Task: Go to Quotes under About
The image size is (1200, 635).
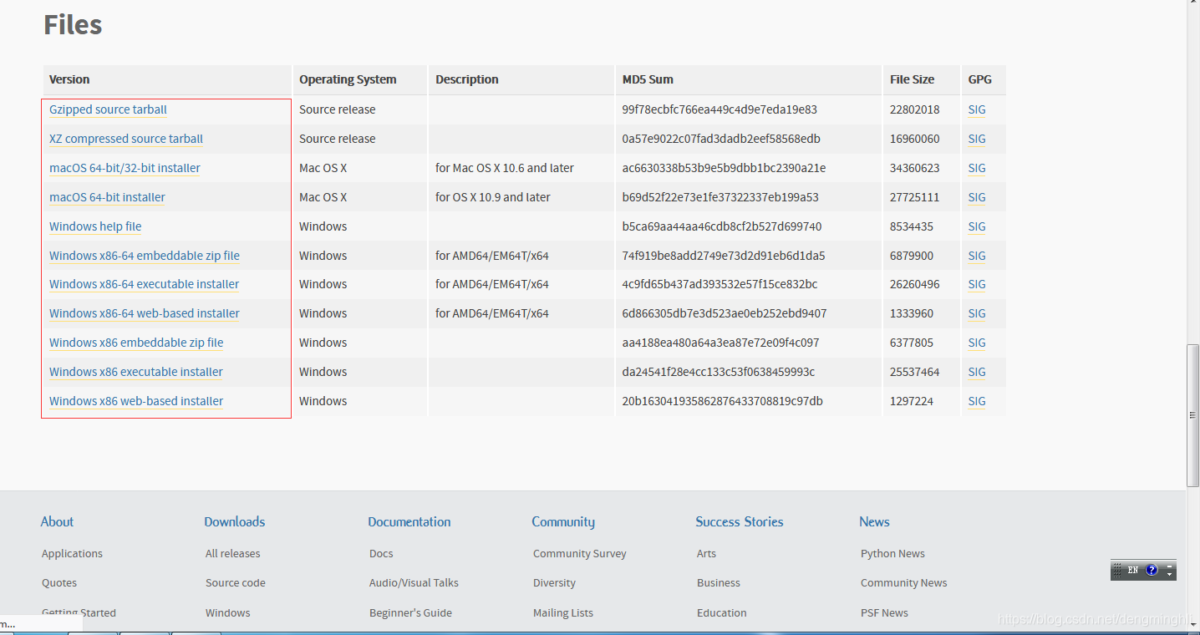Action: tap(59, 582)
